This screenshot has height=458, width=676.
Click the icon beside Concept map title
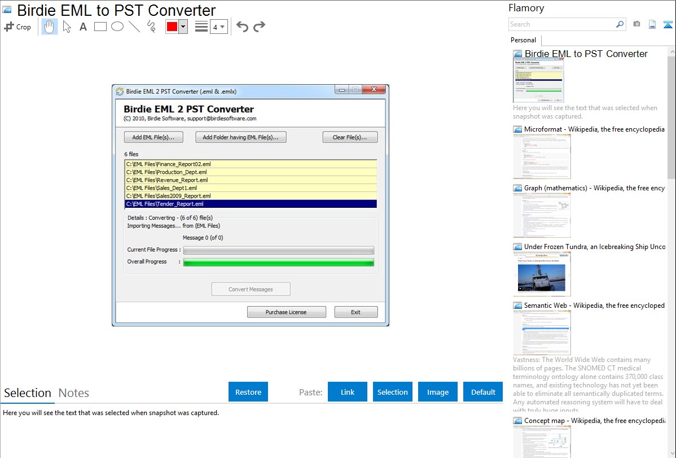pyautogui.click(x=517, y=421)
